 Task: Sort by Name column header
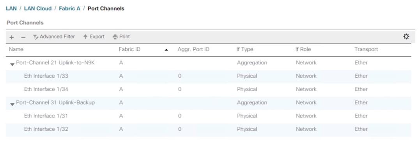(x=16, y=49)
